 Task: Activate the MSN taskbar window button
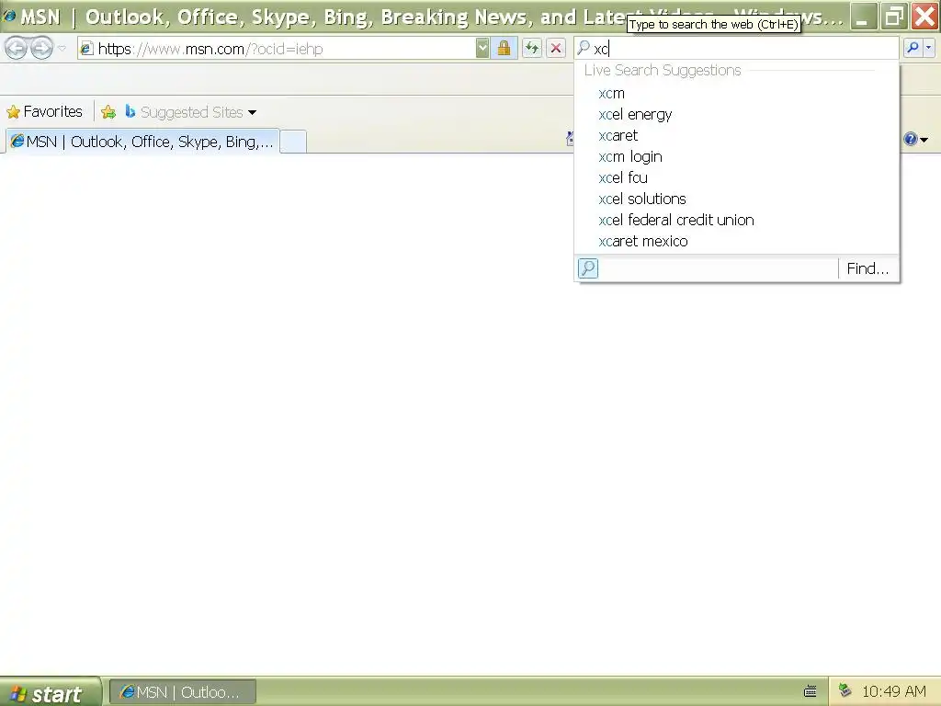click(183, 692)
